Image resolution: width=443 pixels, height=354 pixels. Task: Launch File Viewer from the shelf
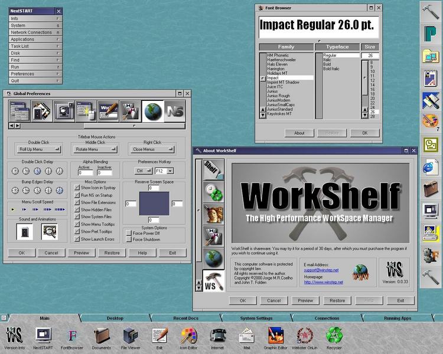point(131,335)
